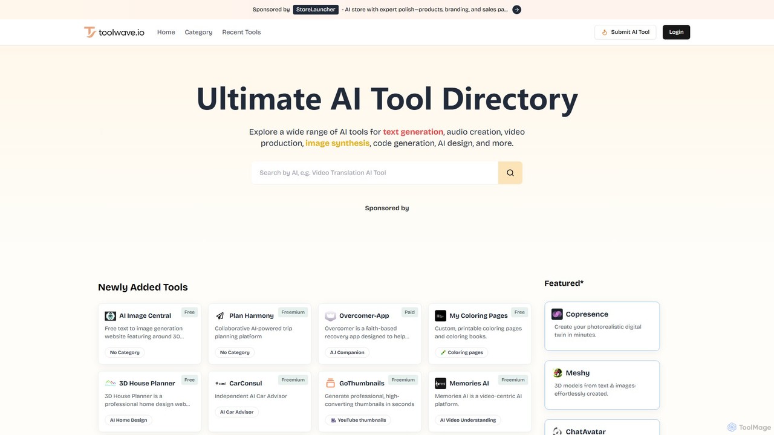Click the Copresence featured icon
The image size is (774, 435).
557,314
